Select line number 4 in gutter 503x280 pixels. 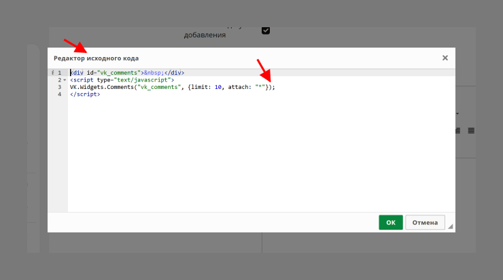coord(59,94)
